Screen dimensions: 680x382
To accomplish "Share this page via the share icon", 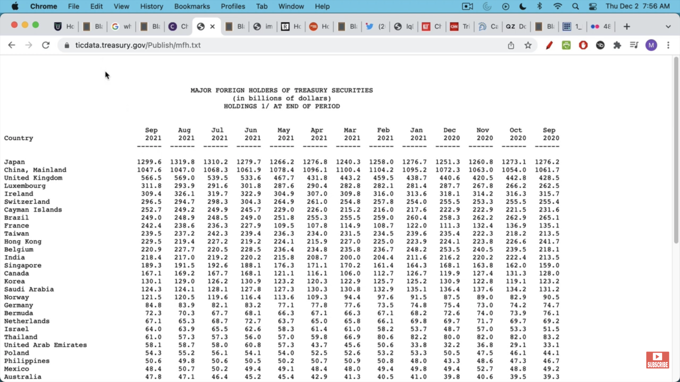I will 511,45.
